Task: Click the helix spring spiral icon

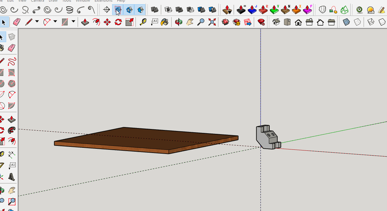Action: pos(70,10)
